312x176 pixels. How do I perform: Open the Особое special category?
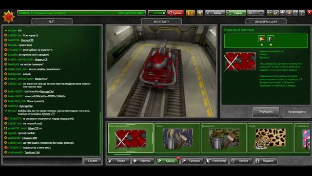point(241,161)
